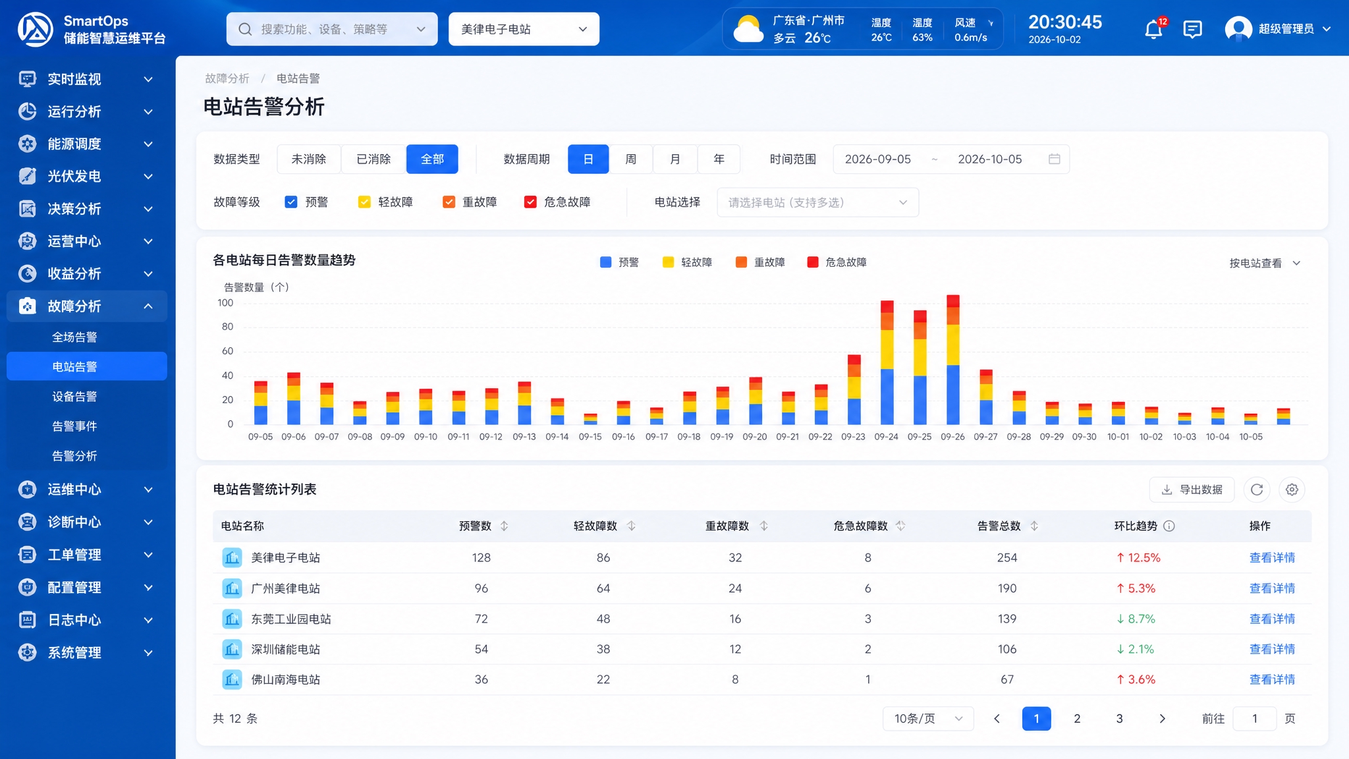Click the 收益分析 sidebar icon
The height and width of the screenshot is (759, 1349).
click(27, 273)
